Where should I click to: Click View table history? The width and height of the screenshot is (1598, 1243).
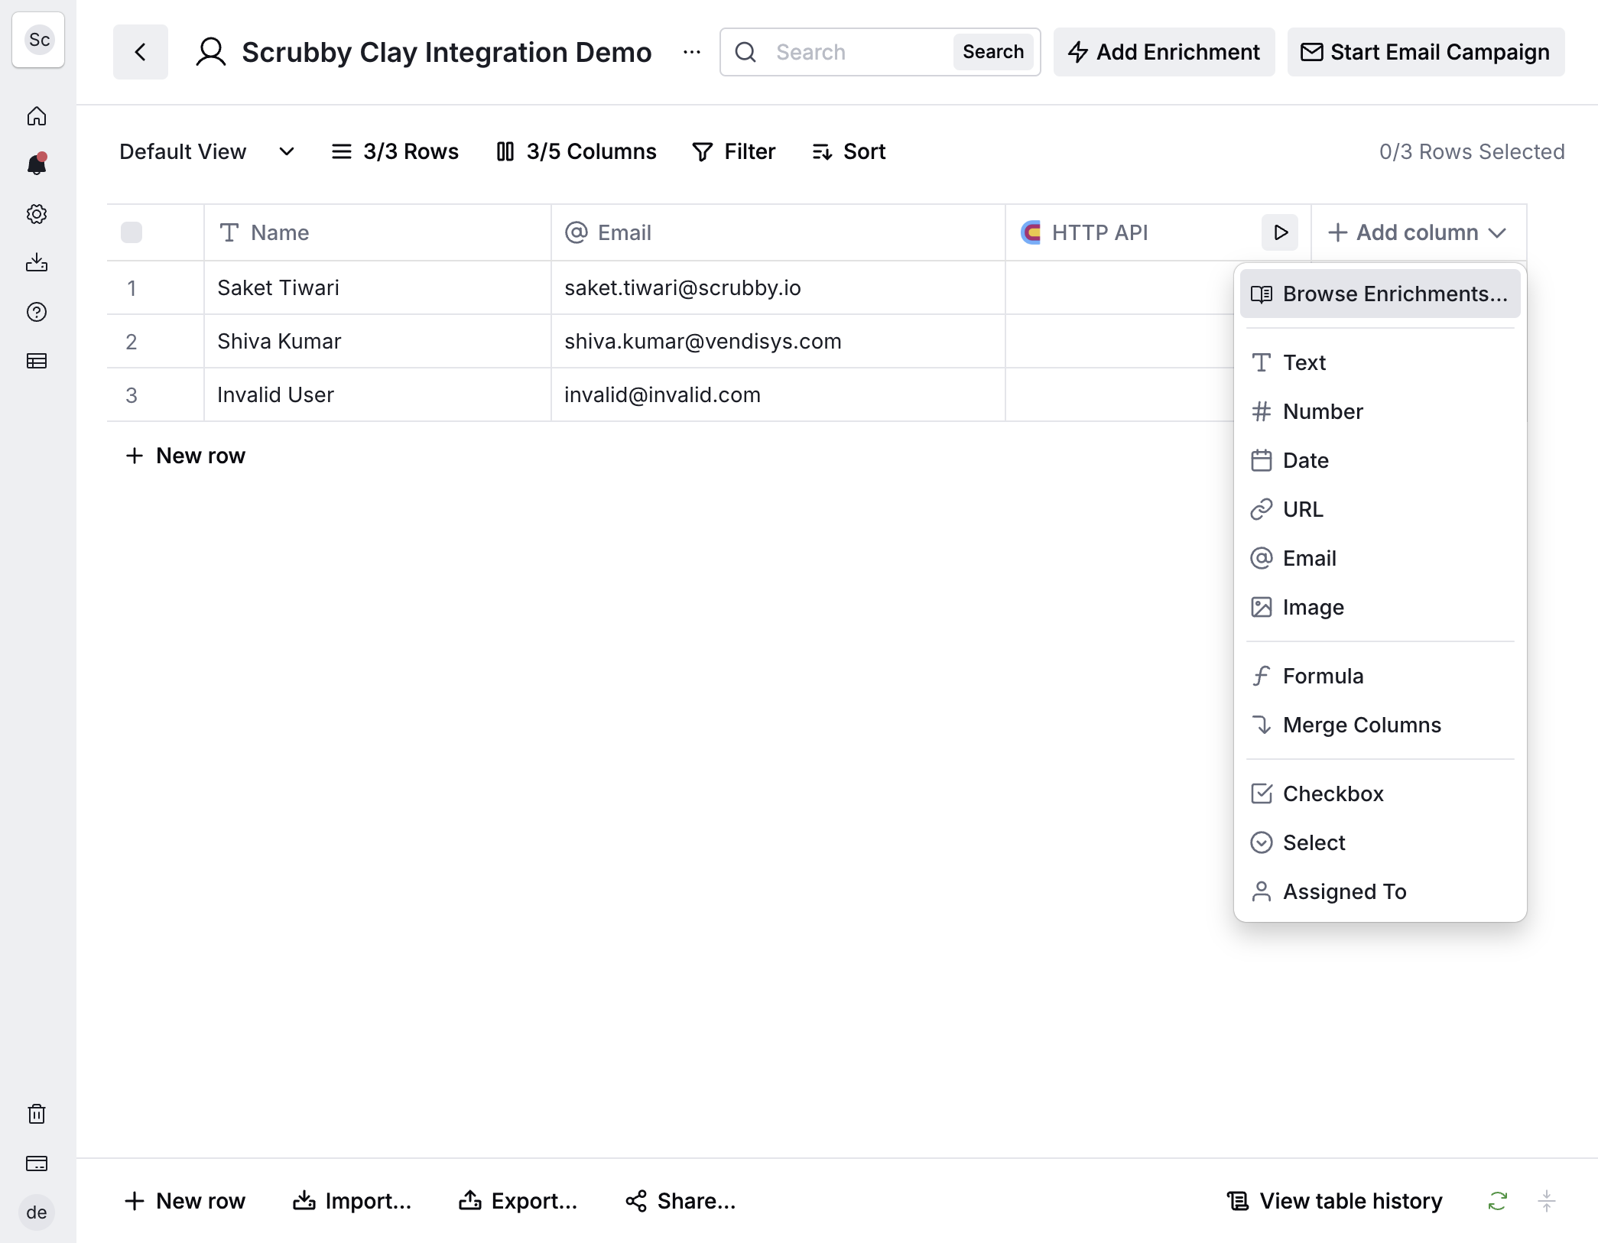point(1335,1201)
